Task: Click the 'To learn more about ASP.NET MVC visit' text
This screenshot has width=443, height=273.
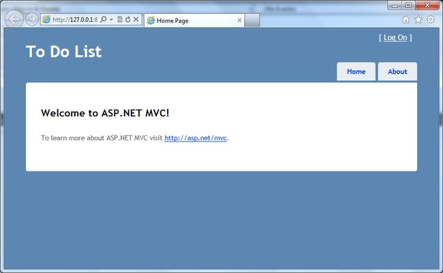Action: click(102, 138)
